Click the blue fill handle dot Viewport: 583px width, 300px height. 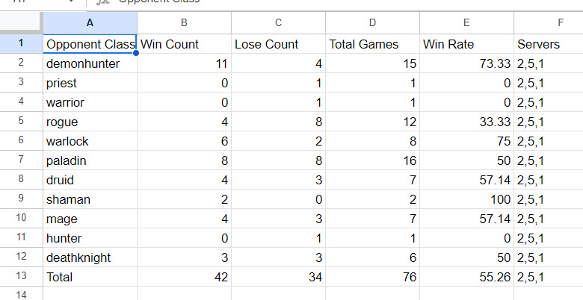coord(136,53)
